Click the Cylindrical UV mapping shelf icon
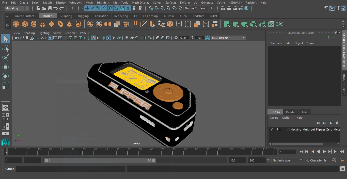Image resolution: width=347 pixels, height=179 pixels. point(236,24)
